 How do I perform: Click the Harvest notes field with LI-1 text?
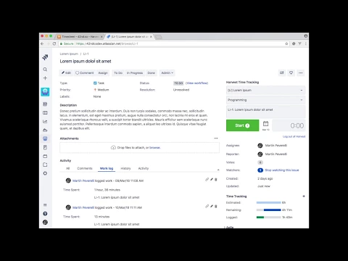[265, 112]
